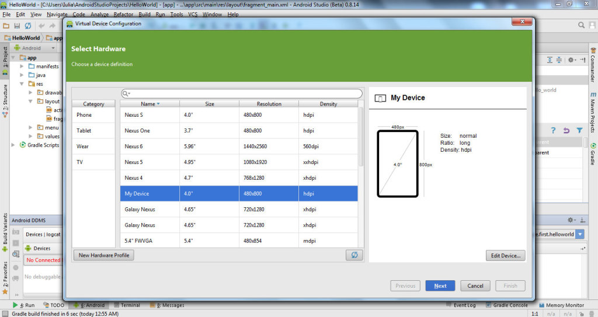Select the Nexus S device row
The height and width of the screenshot is (317, 598).
(239, 115)
